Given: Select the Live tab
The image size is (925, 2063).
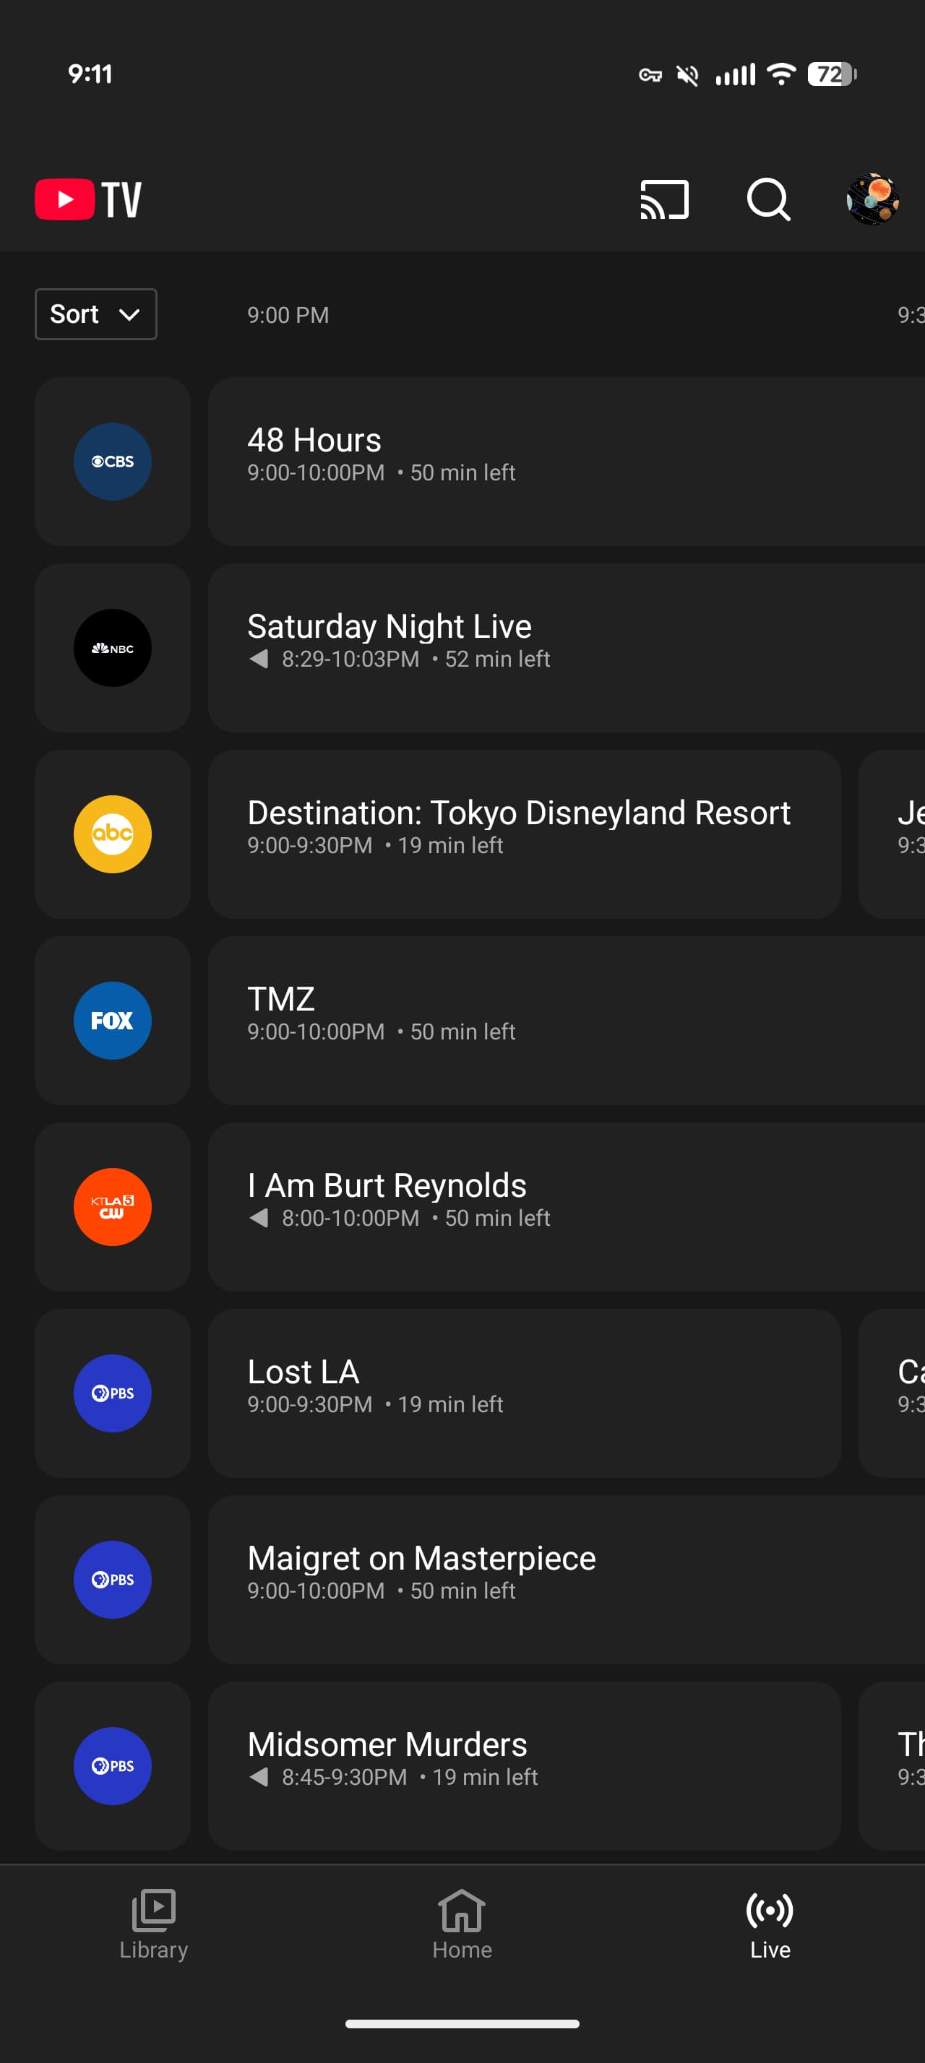Looking at the screenshot, I should click(770, 1924).
